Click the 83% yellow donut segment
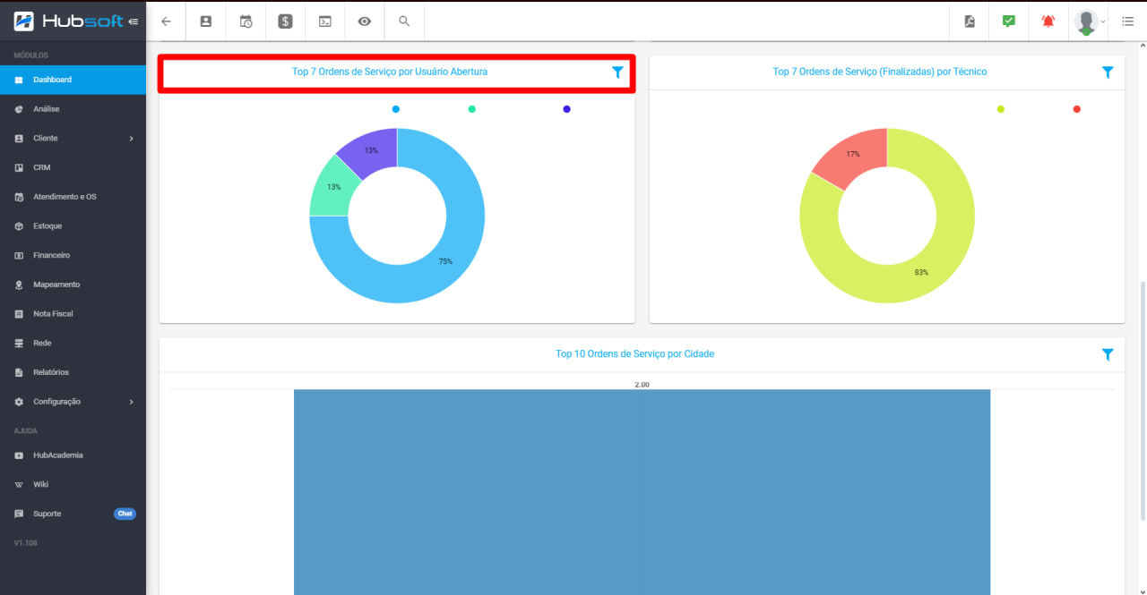This screenshot has width=1147, height=595. click(921, 272)
